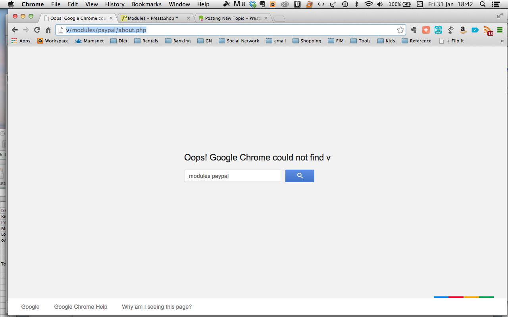Screen dimensions: 508x317
Task: Open the Window menu
Action: click(179, 4)
